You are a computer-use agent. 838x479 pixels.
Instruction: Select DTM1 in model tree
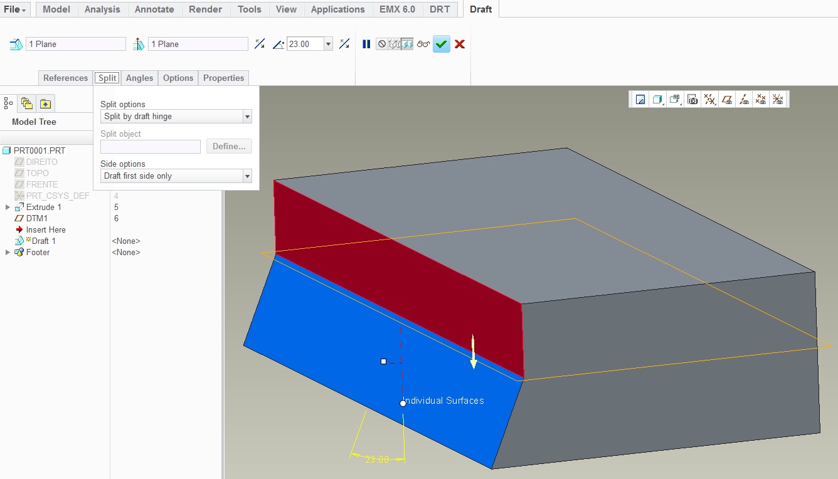37,218
